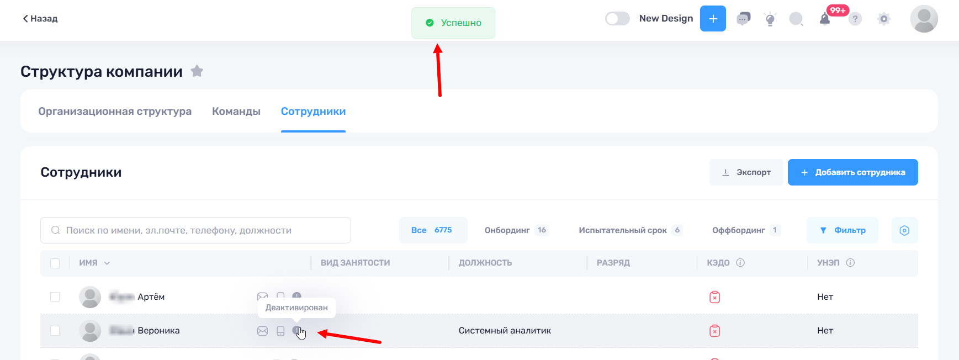The image size is (959, 360).
Task: Check the checkbox for Вероника row
Action: coord(55,331)
